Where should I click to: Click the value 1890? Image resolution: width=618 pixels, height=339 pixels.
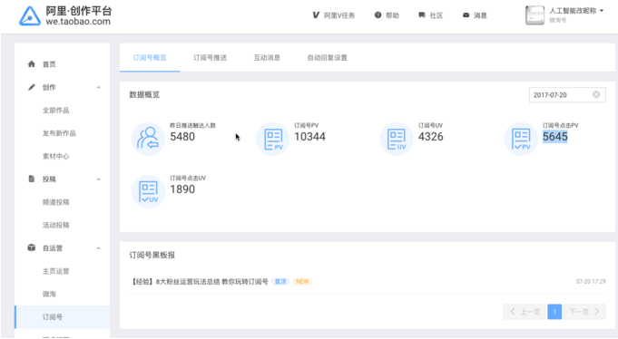pyautogui.click(x=182, y=189)
